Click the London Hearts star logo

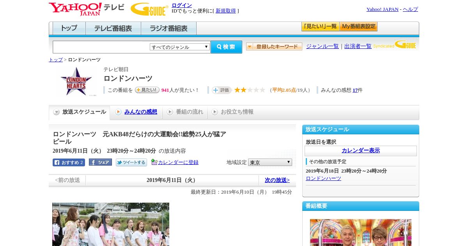tap(76, 81)
